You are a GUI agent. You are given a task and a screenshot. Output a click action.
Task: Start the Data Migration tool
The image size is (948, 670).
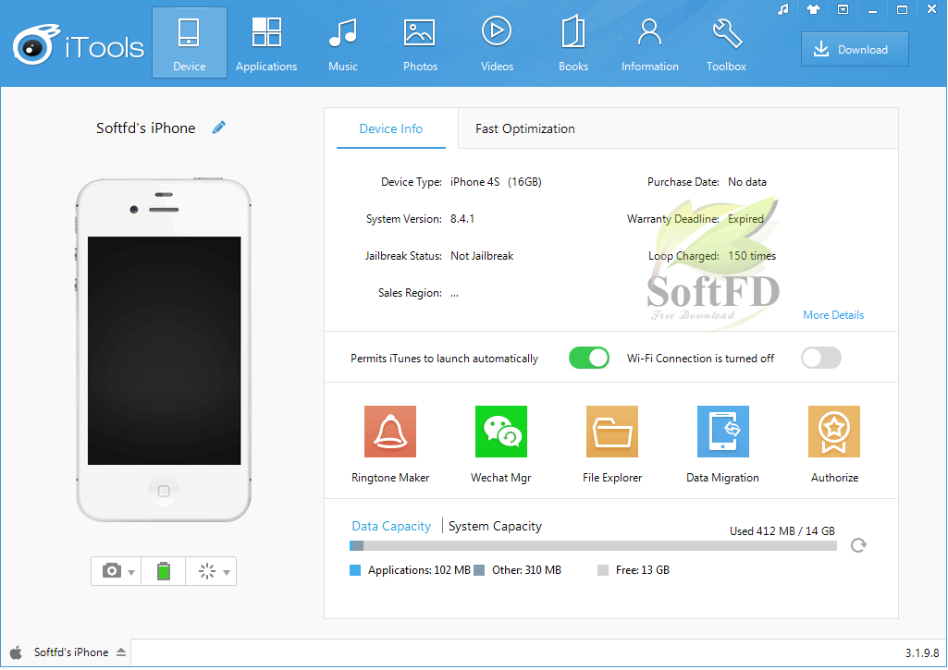[722, 445]
